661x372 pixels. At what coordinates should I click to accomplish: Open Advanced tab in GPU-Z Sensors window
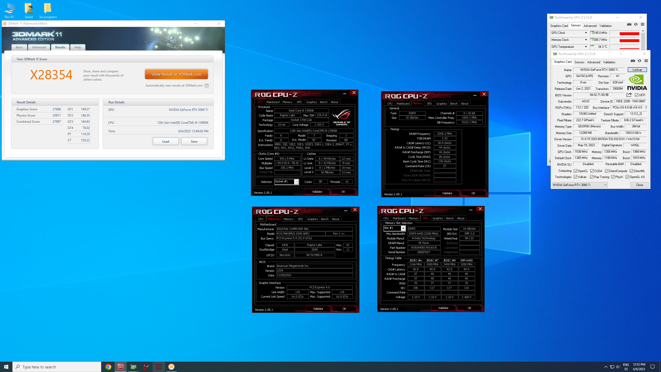pos(590,26)
